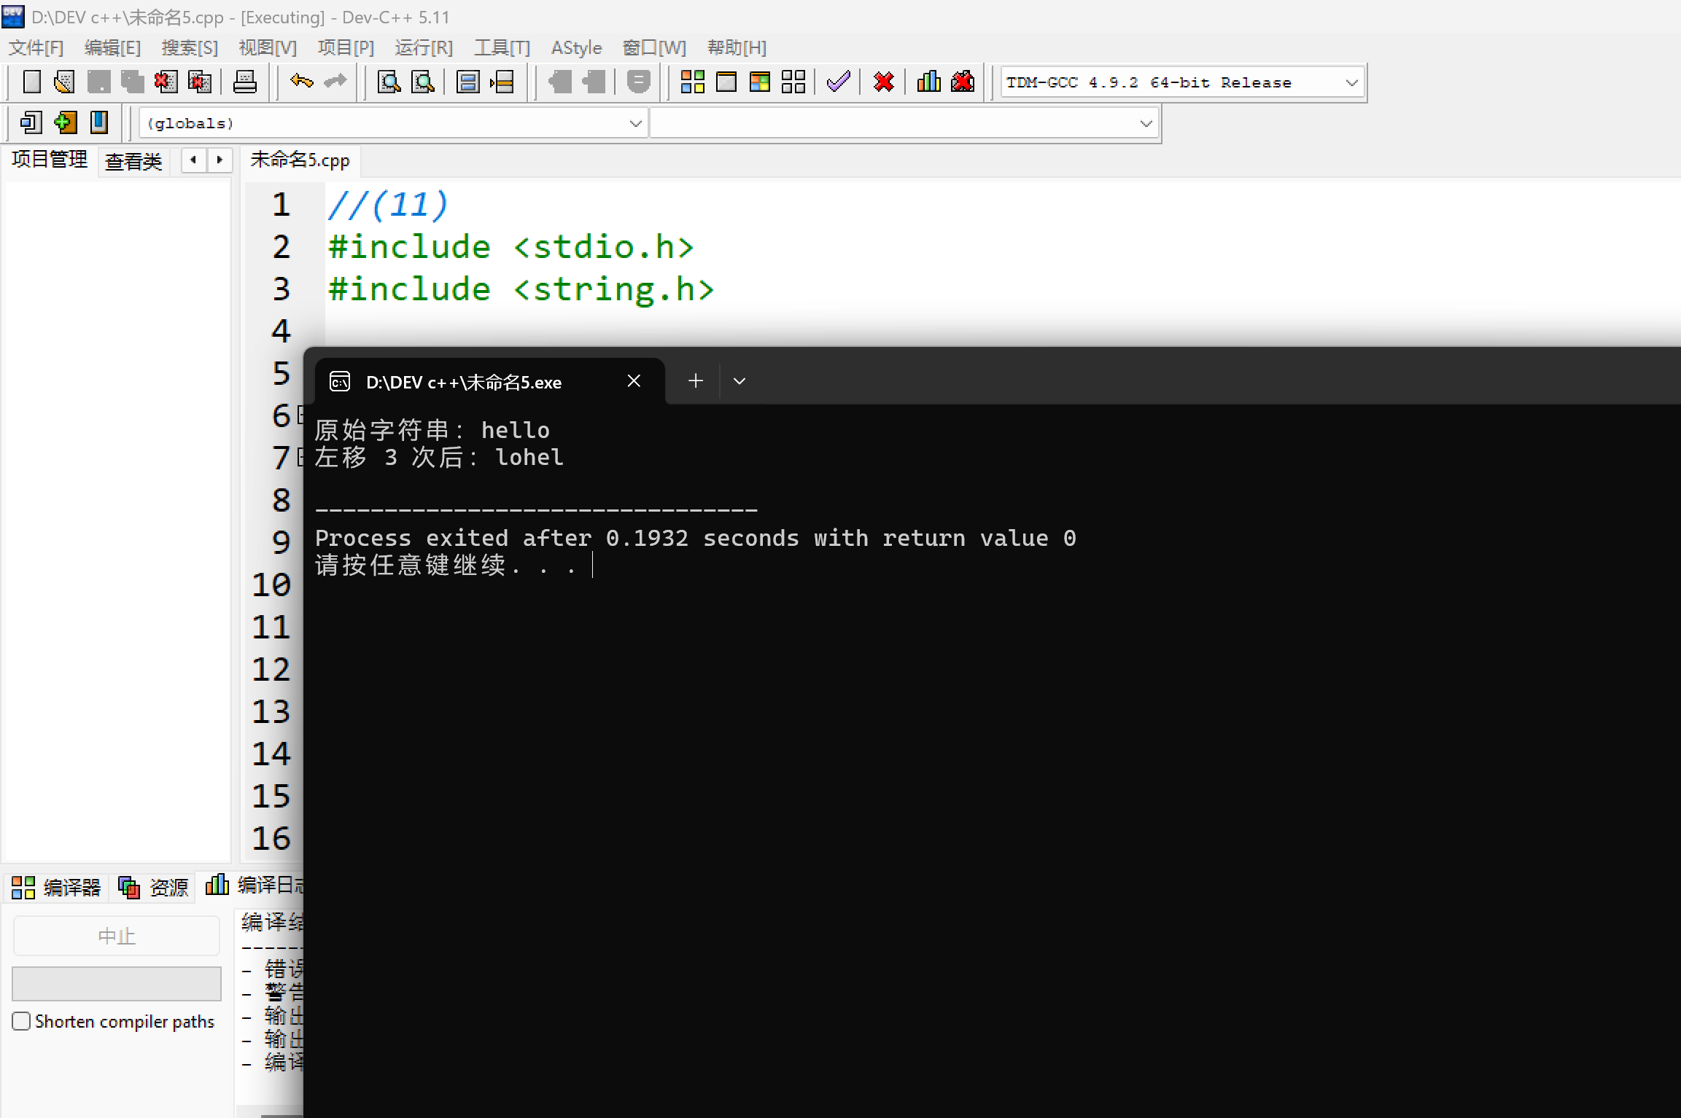
Task: Open the (globals) scope dropdown
Action: (x=634, y=123)
